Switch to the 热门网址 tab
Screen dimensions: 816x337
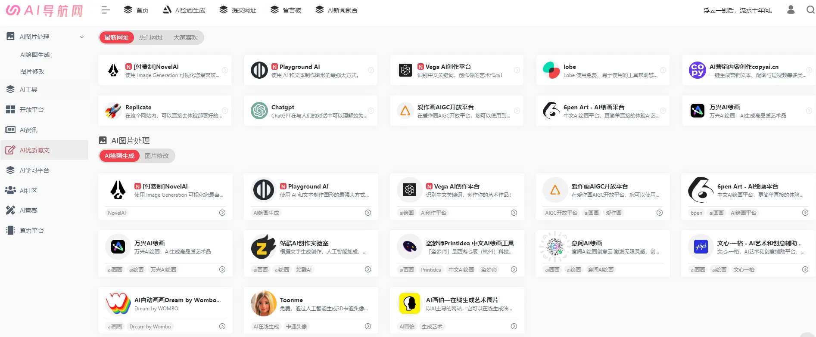(151, 37)
